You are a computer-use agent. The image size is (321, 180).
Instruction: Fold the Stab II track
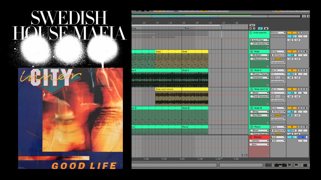coord(252,70)
